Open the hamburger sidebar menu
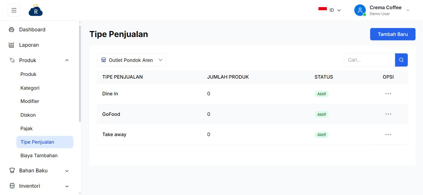Viewport: 423px width, 195px height. point(14,10)
